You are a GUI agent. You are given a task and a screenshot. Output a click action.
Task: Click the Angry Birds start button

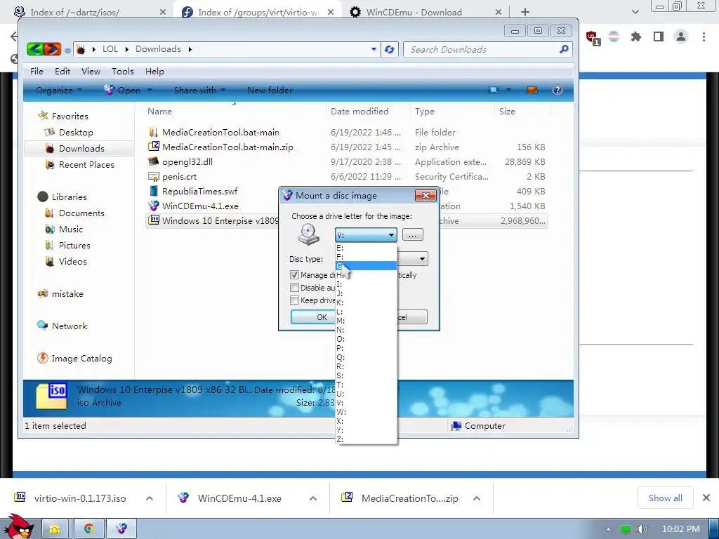tap(18, 526)
